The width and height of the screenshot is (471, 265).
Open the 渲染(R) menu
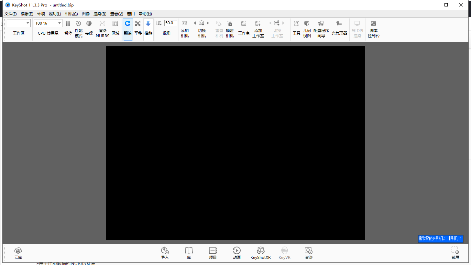pos(100,14)
